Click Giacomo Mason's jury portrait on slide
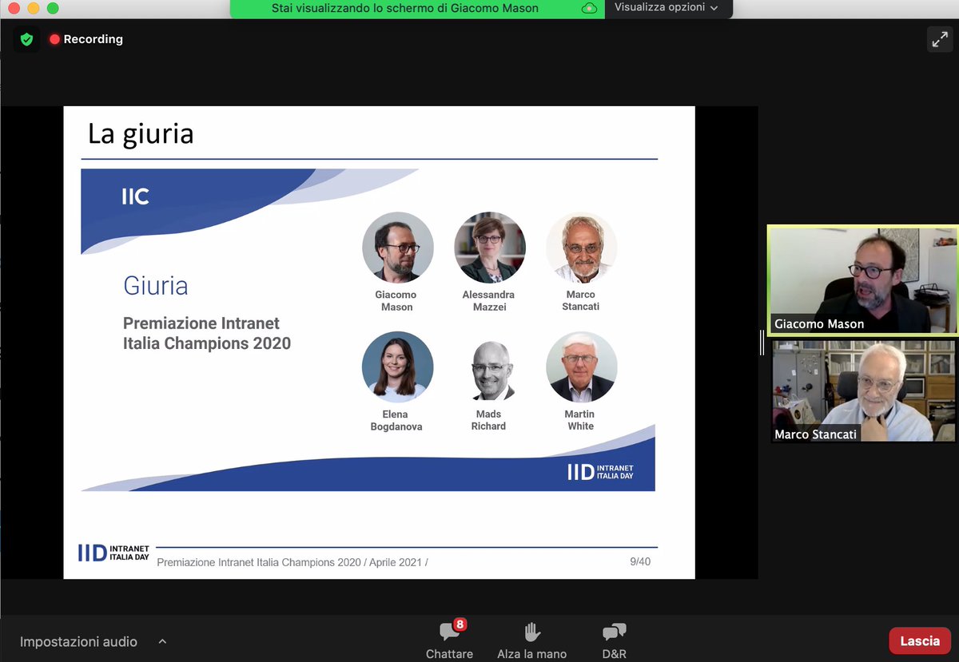The height and width of the screenshot is (662, 959). tap(397, 248)
